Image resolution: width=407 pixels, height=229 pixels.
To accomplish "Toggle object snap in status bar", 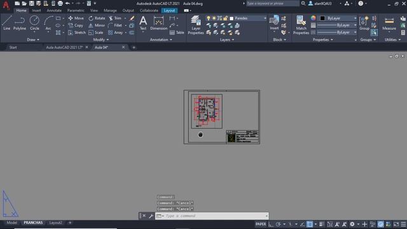I will point(310,224).
